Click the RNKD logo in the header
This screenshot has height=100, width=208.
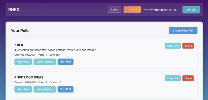click(x=14, y=10)
